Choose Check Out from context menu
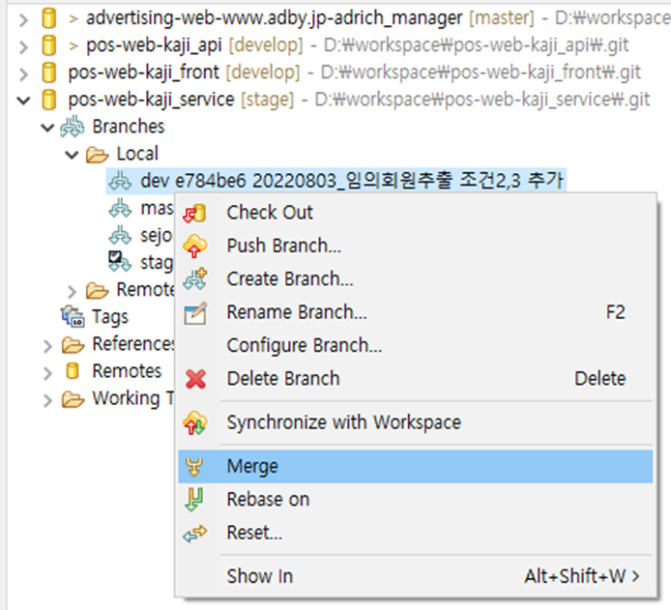The height and width of the screenshot is (610, 671). click(x=415, y=213)
